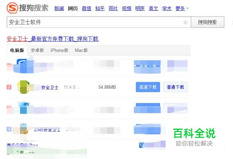Image resolution: width=233 pixels, height=159 pixels.
Task: Click the 54.86MB file size text
Action: click(x=107, y=87)
